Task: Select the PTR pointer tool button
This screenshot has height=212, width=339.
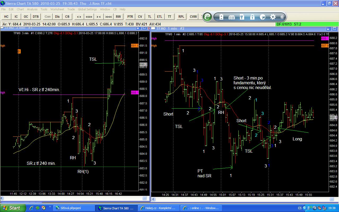Action: click(130, 16)
